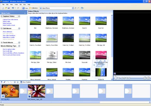Click the Split clip button under preview
This screenshot has height=106, width=151.
pyautogui.click(x=145, y=78)
